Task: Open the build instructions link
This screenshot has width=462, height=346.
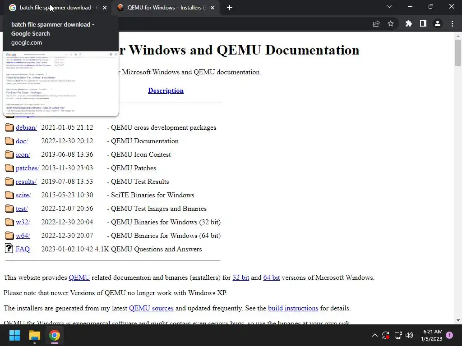Action: coord(293,308)
